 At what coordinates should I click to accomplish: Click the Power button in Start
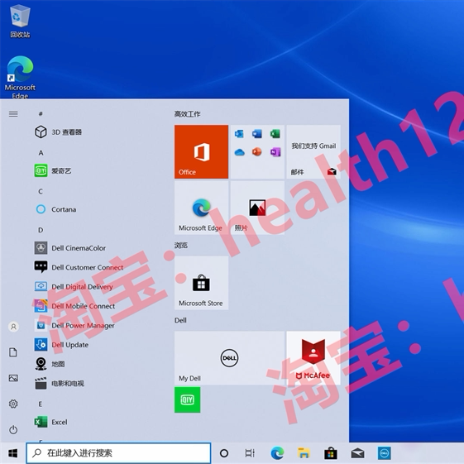tap(13, 429)
